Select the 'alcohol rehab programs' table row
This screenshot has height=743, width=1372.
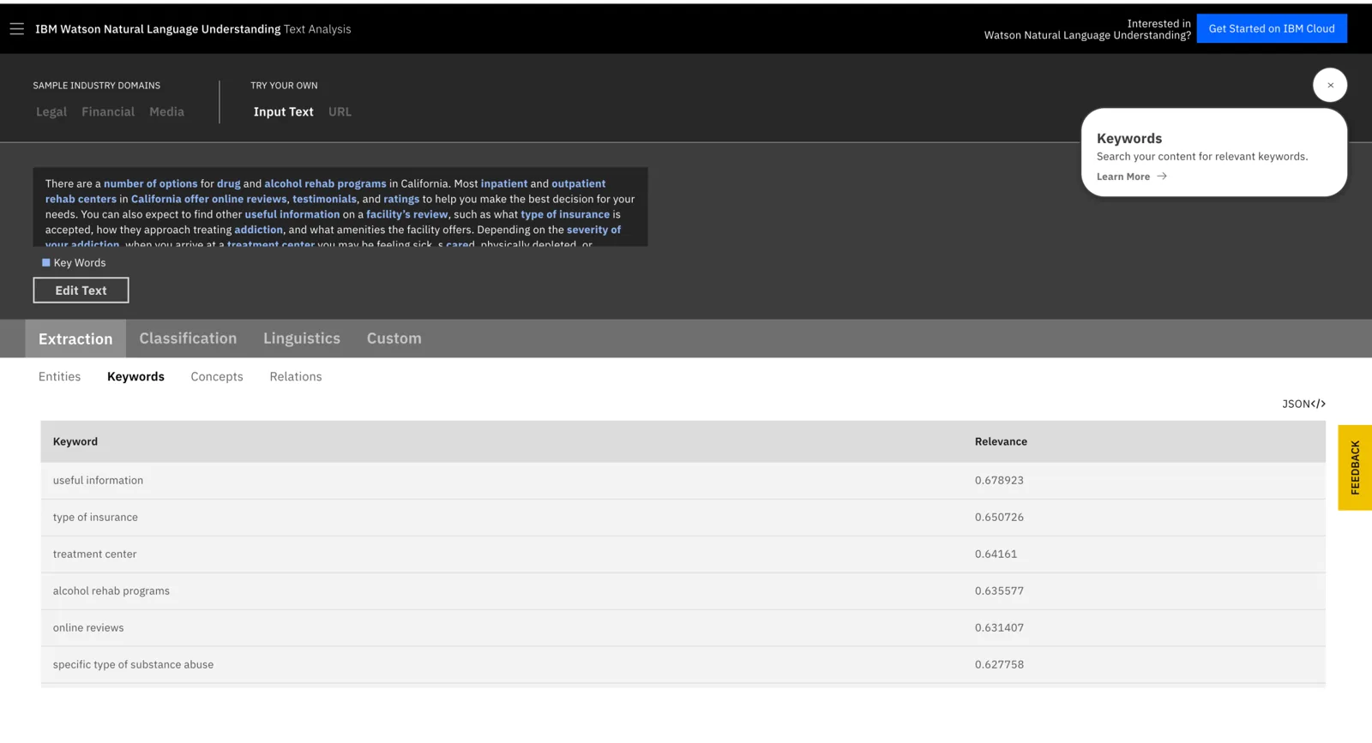pyautogui.click(x=683, y=591)
